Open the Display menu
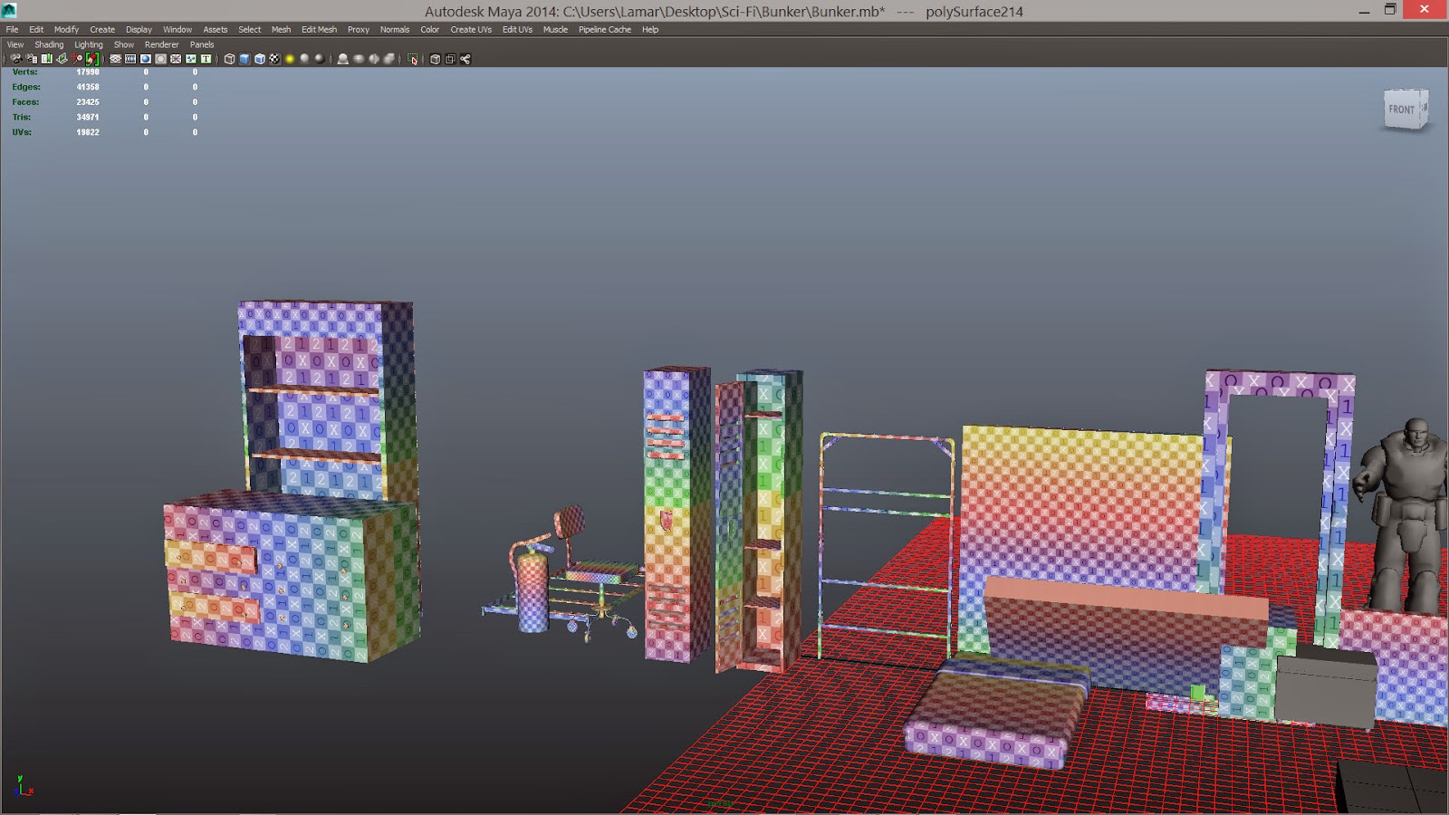This screenshot has height=815, width=1449. point(139,29)
